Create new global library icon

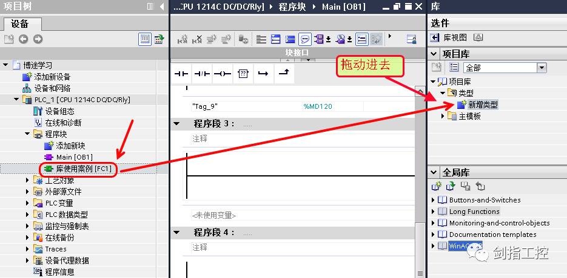click(x=437, y=186)
